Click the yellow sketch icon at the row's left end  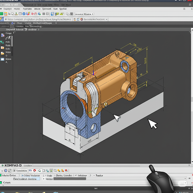click(x=2, y=19)
